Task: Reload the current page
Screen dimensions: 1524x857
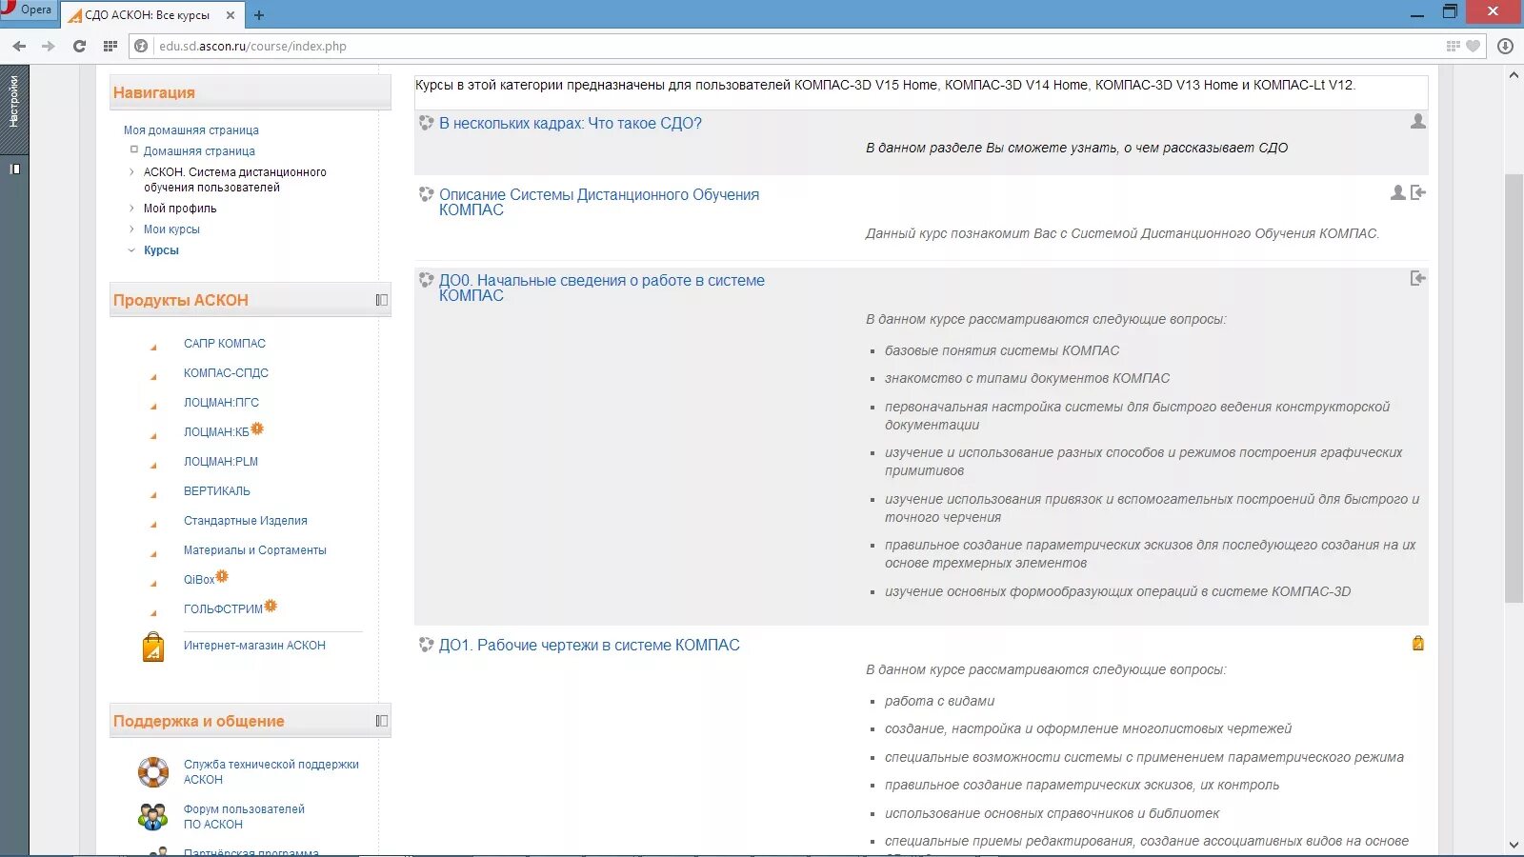Action: (79, 46)
